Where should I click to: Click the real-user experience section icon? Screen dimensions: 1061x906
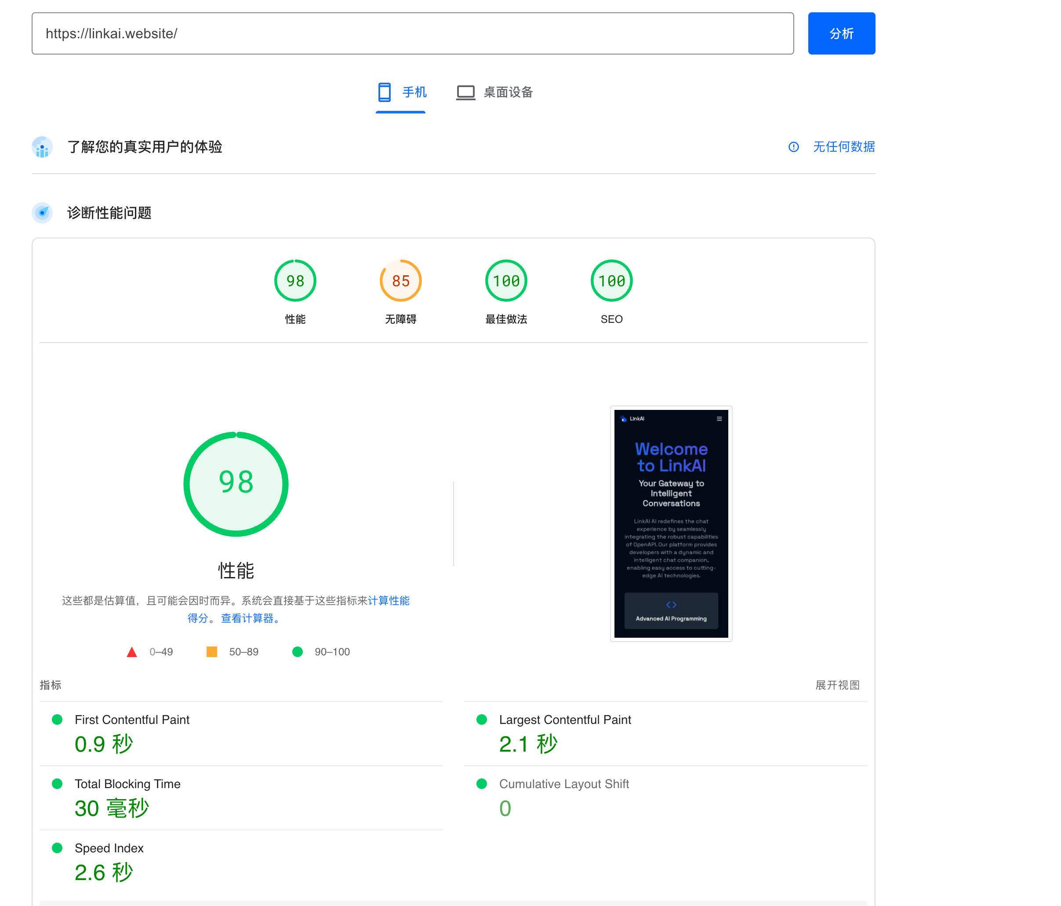pyautogui.click(x=42, y=147)
